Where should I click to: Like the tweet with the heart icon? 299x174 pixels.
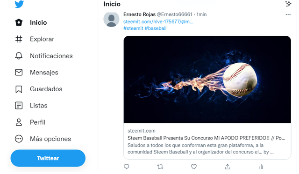(x=194, y=167)
